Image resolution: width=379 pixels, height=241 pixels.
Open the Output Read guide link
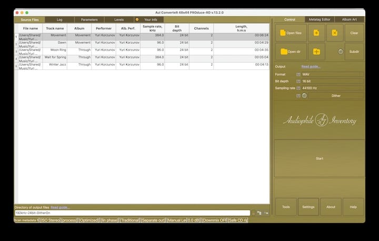pos(311,66)
